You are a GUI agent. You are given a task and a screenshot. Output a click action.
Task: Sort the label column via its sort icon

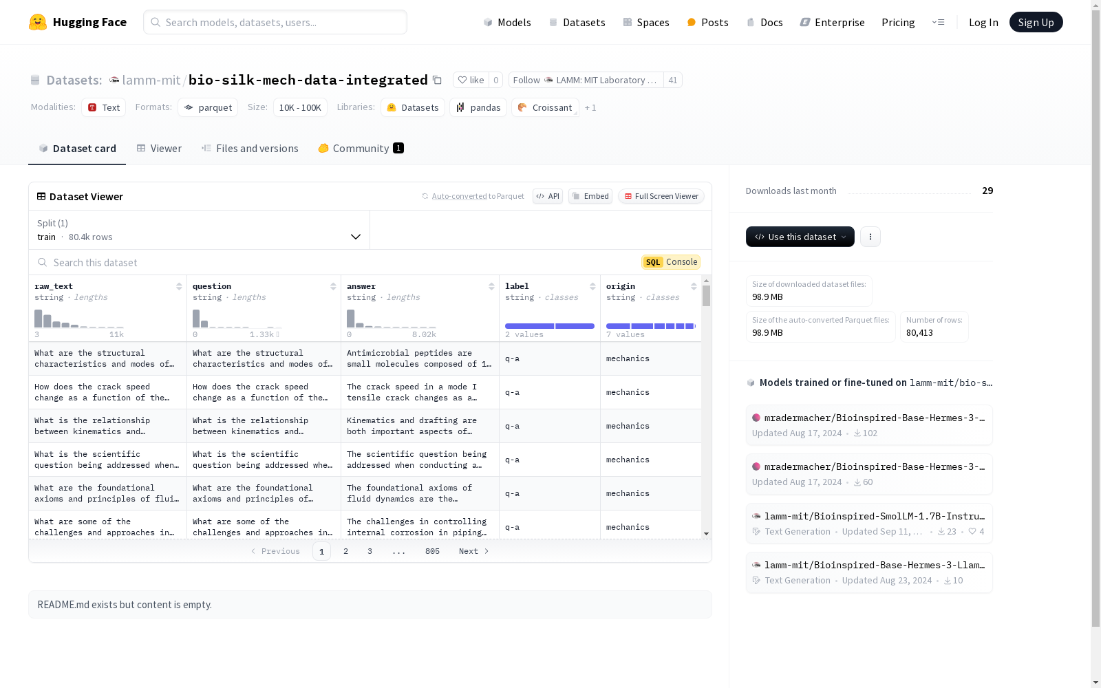pyautogui.click(x=592, y=286)
